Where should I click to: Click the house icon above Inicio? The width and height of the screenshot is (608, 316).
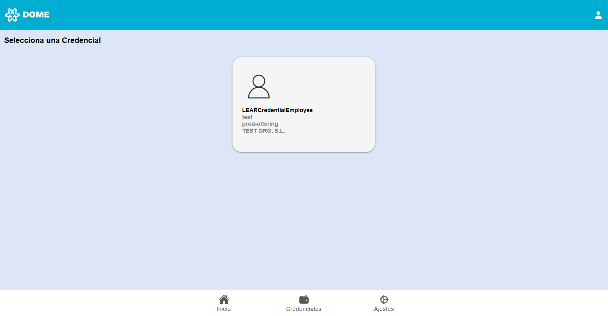224,299
